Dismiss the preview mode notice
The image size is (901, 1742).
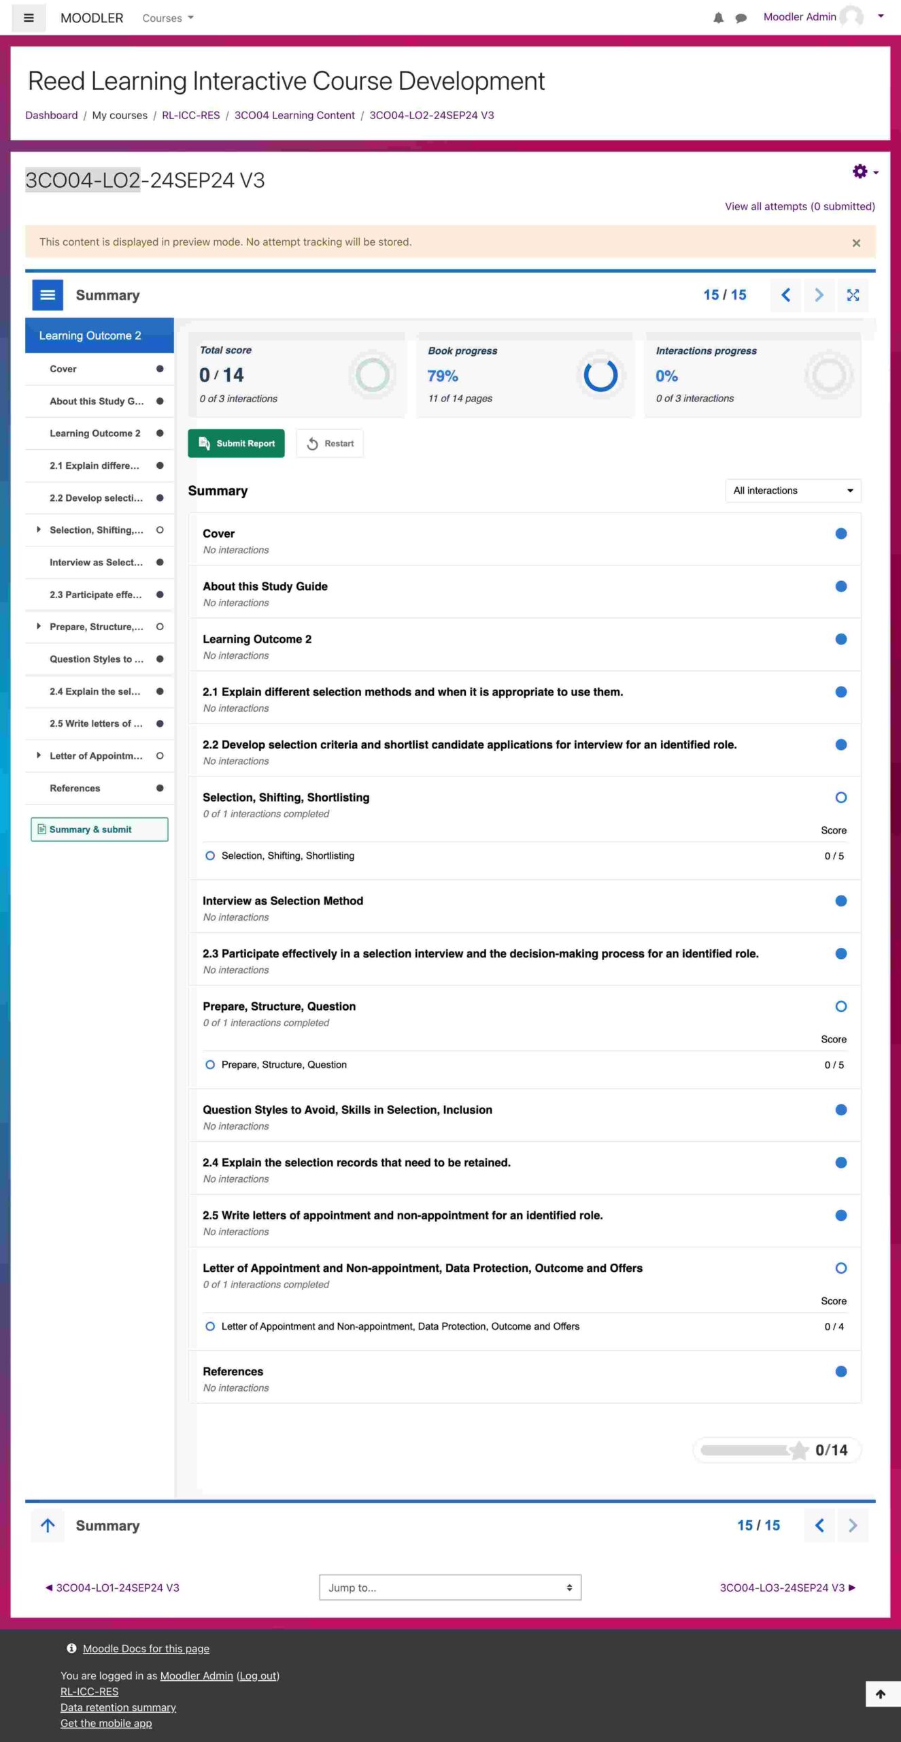tap(856, 243)
